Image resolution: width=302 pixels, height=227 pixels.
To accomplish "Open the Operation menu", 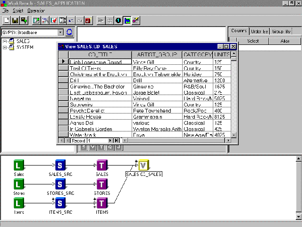I will click(36, 10).
